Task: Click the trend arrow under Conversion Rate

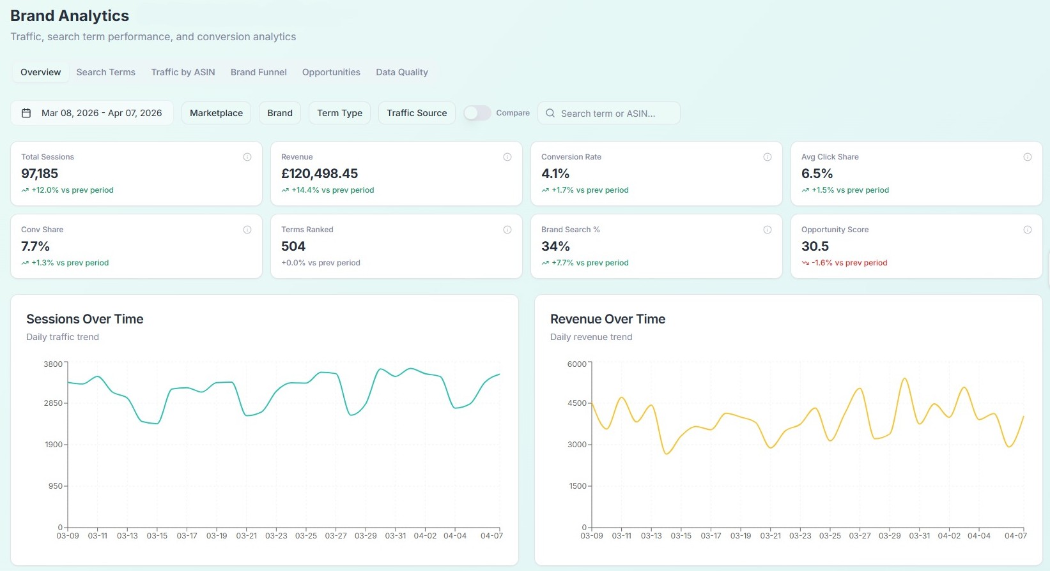Action: pyautogui.click(x=545, y=190)
